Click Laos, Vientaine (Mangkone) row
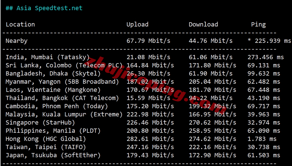The height and width of the screenshot is (166, 292). pyautogui.click(x=143, y=90)
